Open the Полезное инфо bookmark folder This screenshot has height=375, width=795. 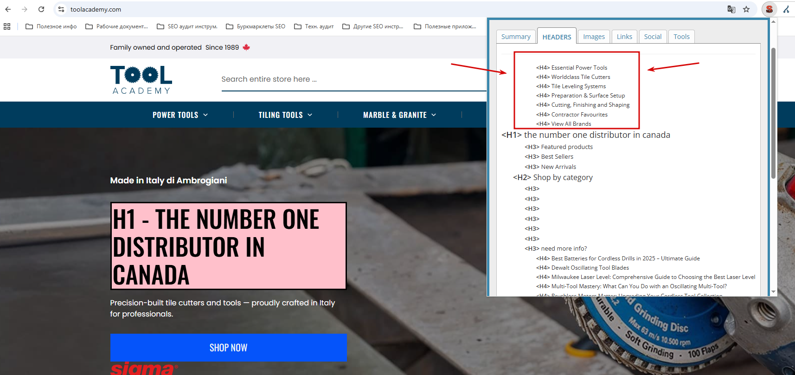coord(51,26)
